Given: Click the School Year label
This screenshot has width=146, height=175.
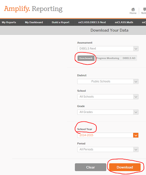Looking at the screenshot, I should pos(85,129).
